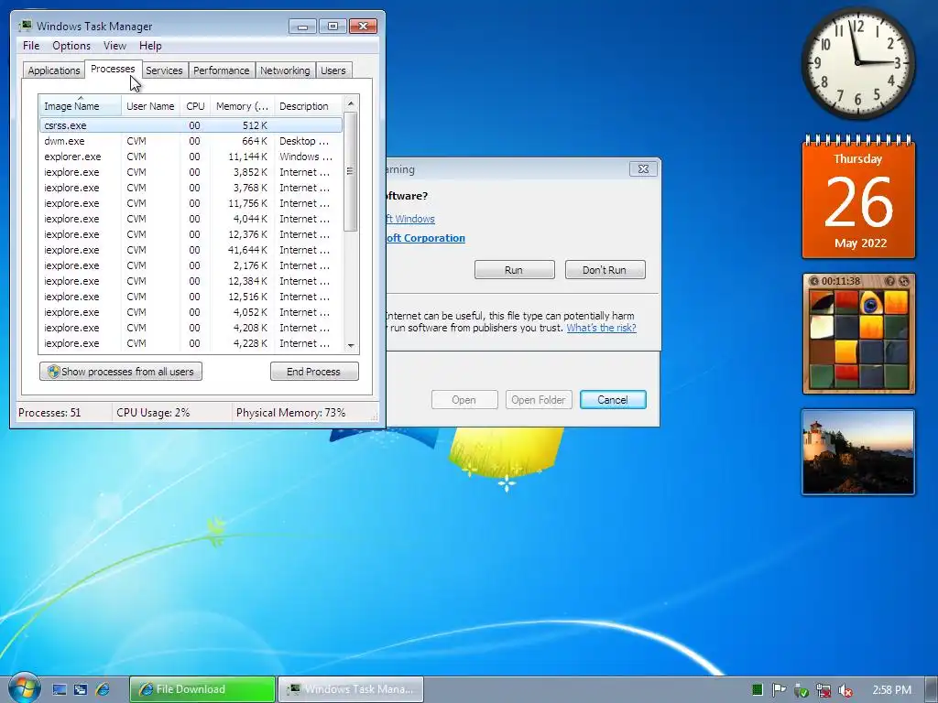This screenshot has height=703, width=938.
Task: Click the analog clock gadget
Action: (857, 63)
